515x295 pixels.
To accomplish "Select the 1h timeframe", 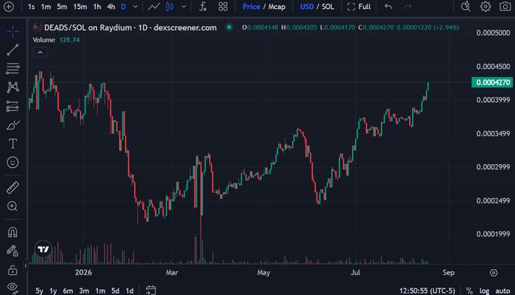I will point(97,7).
